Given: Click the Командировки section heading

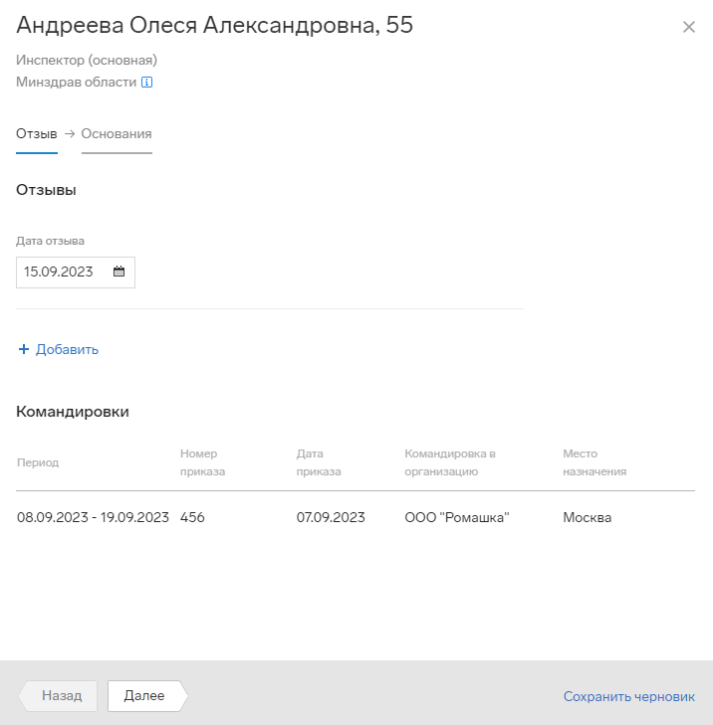Looking at the screenshot, I should (x=73, y=412).
